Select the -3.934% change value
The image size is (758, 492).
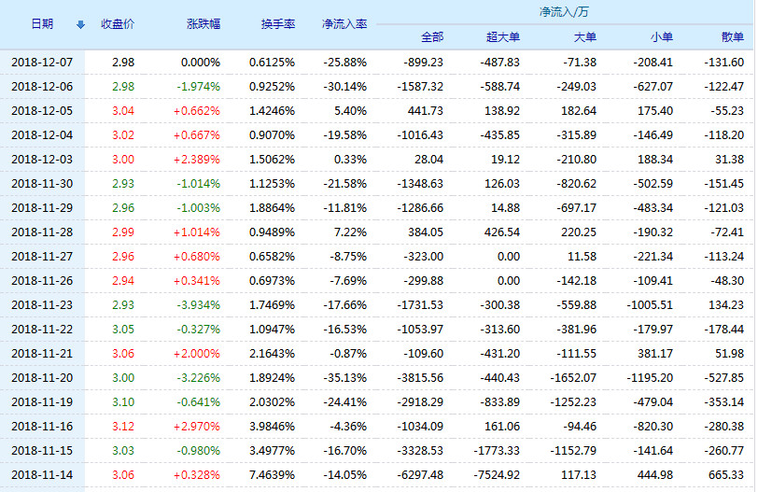click(x=199, y=305)
